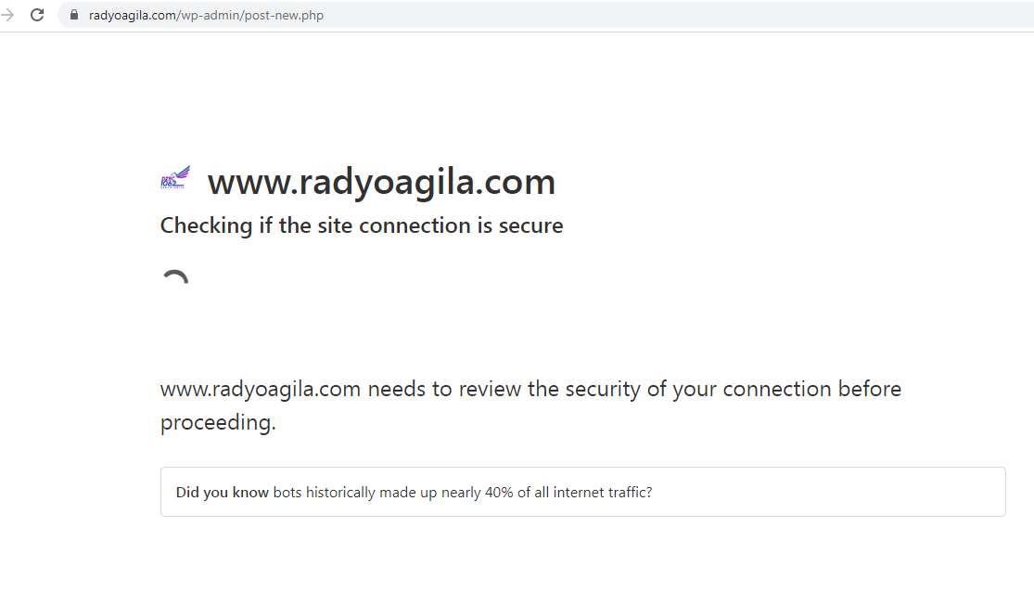Click the '40%' figure in the fact box
The image size is (1034, 604).
499,493
